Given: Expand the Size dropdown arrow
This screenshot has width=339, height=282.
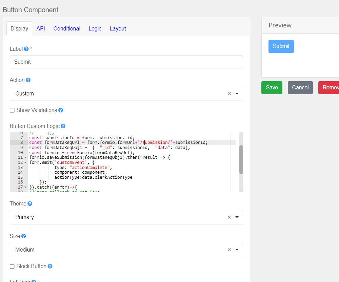Looking at the screenshot, I should tap(237, 250).
